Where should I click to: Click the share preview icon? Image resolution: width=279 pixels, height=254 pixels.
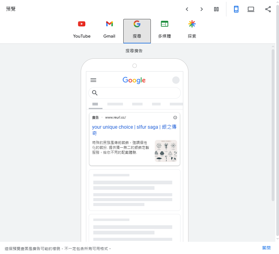268,9
